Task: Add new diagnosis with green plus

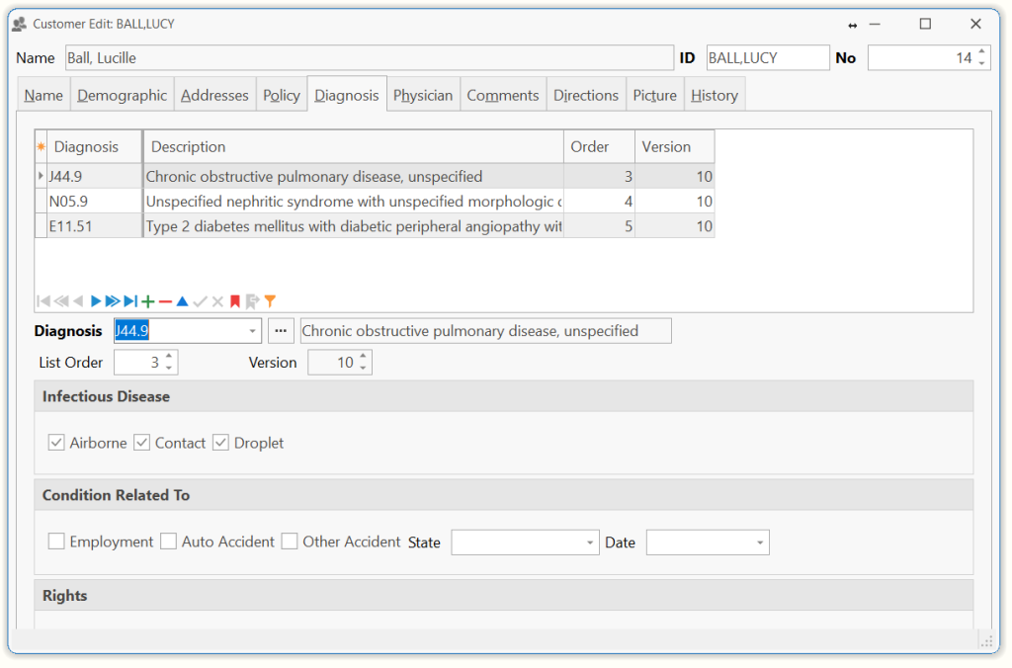Action: pyautogui.click(x=148, y=301)
